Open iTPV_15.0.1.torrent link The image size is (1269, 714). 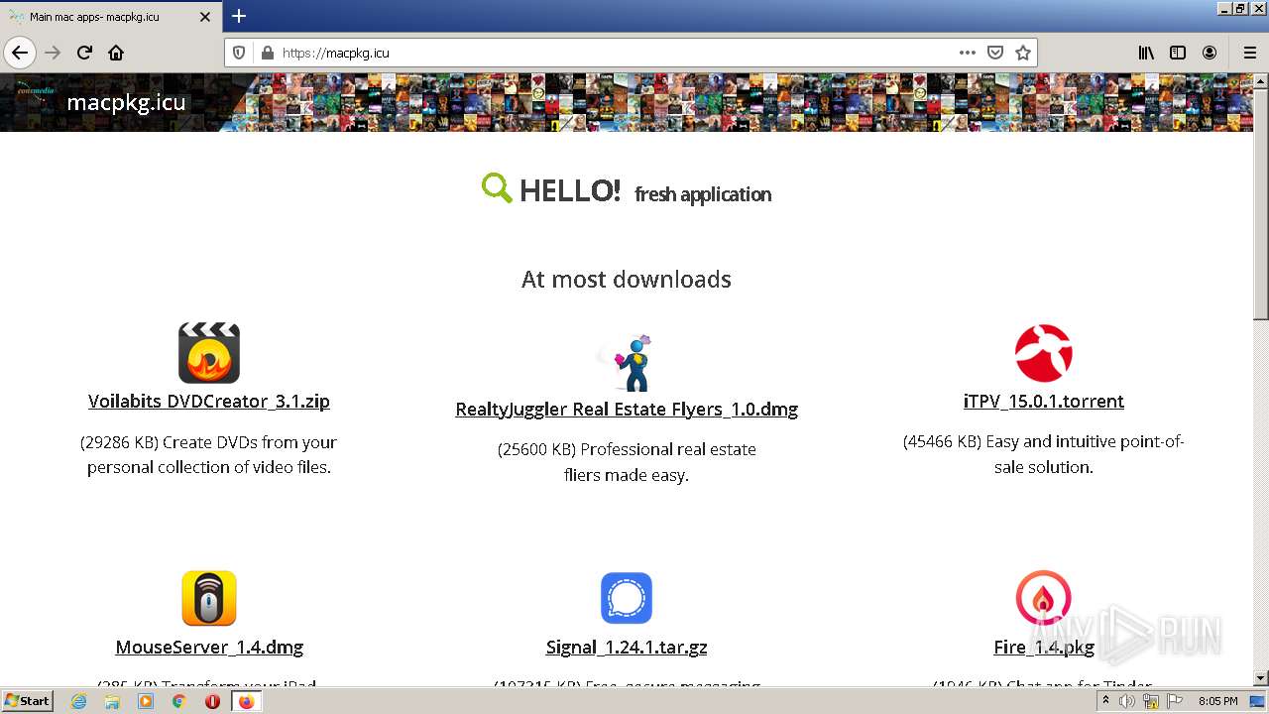coord(1044,402)
